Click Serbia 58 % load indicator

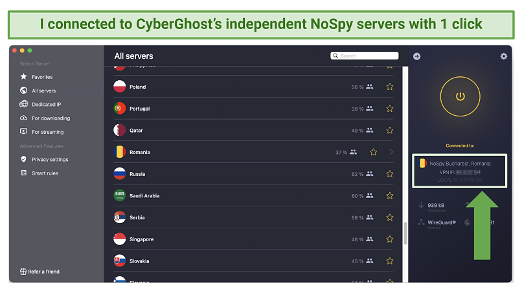362,217
